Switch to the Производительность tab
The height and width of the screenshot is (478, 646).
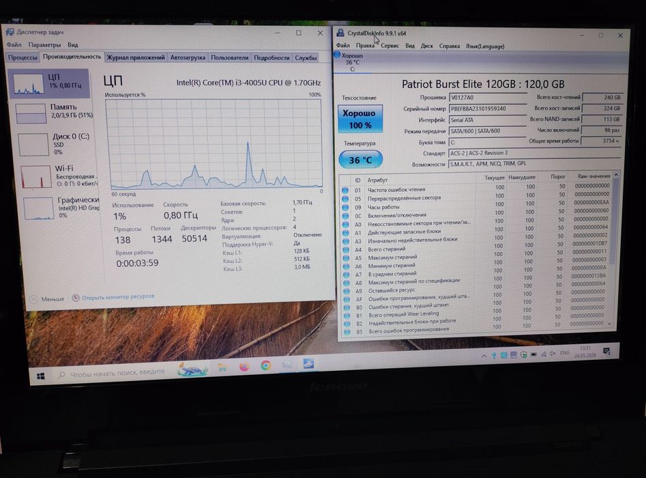72,57
